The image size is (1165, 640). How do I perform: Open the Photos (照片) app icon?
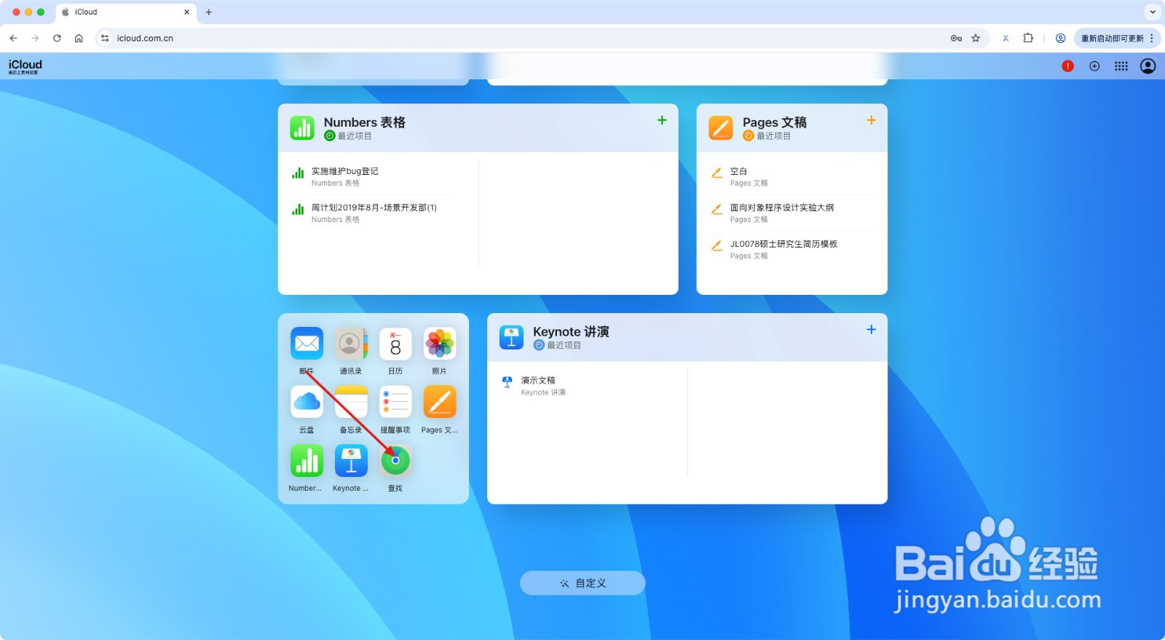(440, 344)
